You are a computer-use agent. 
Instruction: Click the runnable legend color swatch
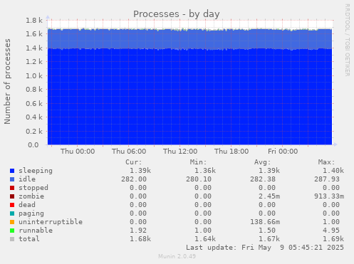[x=12, y=231]
